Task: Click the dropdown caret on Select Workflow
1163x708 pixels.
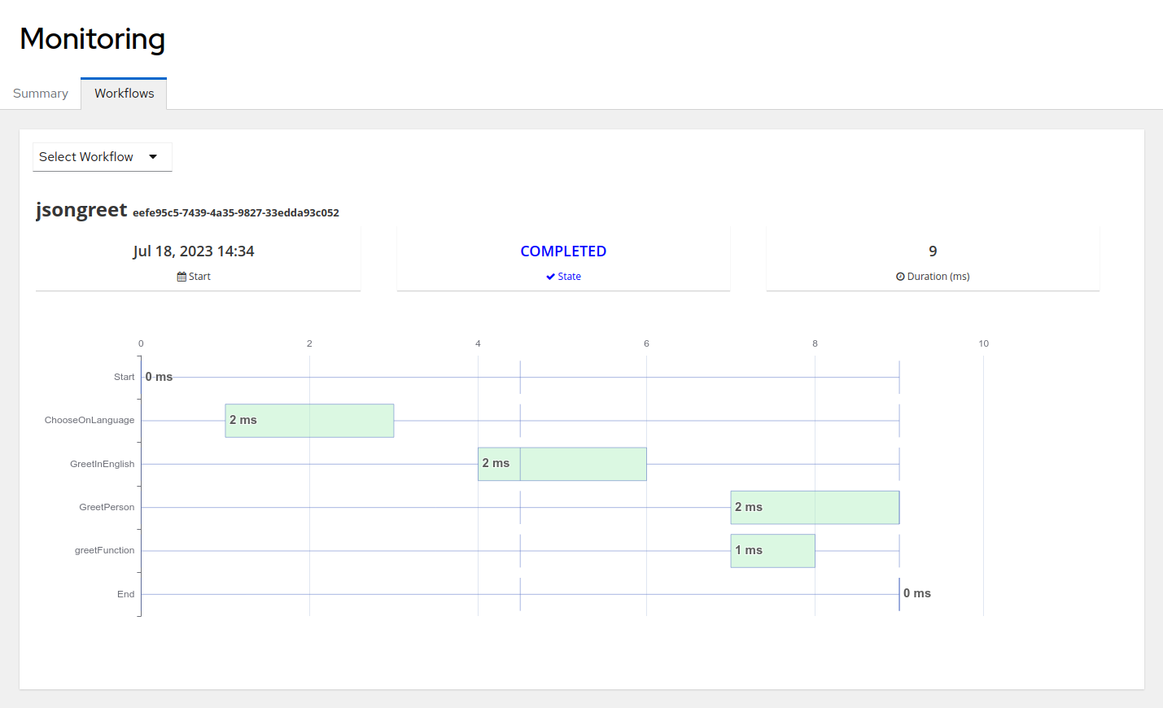Action: (154, 156)
